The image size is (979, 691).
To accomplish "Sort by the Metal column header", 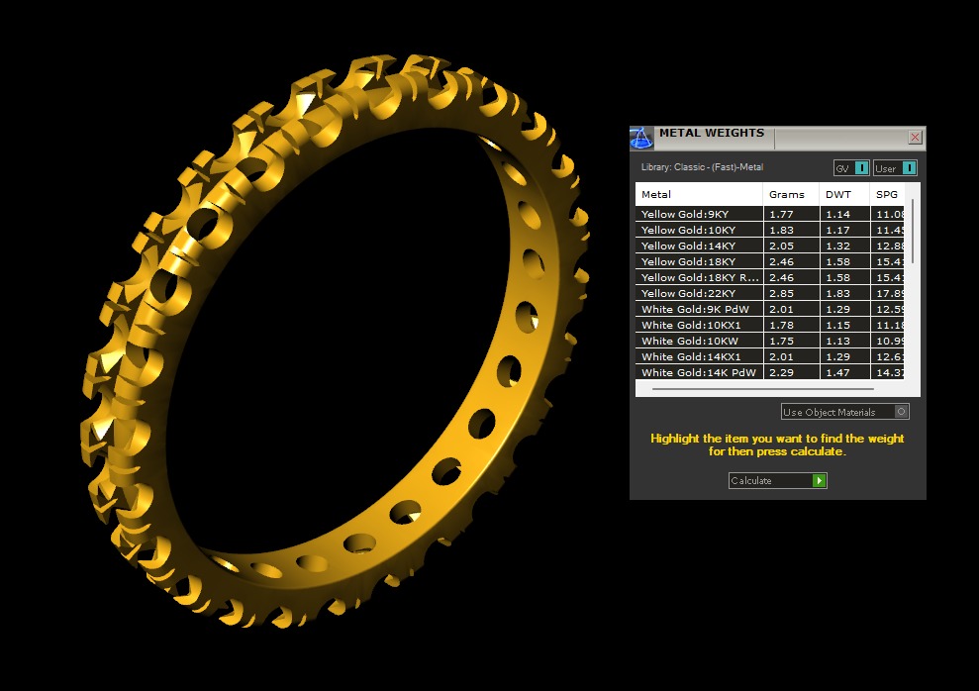I will pos(699,194).
